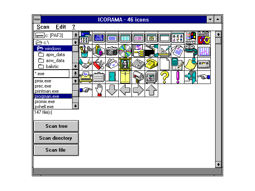This screenshot has width=255, height=191.
Task: Click the compact disc icon
Action: pyautogui.click(x=125, y=51)
